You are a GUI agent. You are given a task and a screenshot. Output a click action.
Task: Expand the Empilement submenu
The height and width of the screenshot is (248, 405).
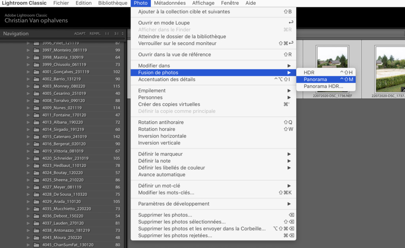click(213, 90)
